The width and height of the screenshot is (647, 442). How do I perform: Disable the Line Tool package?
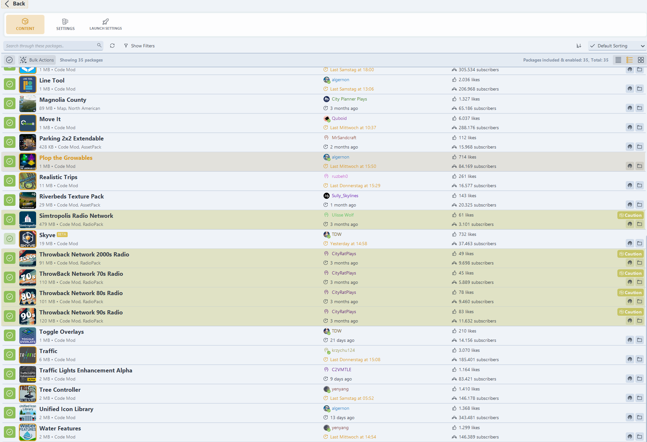click(10, 84)
